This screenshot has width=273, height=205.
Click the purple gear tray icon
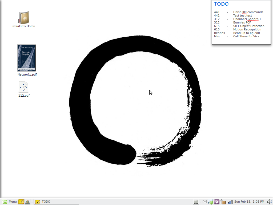point(216,202)
